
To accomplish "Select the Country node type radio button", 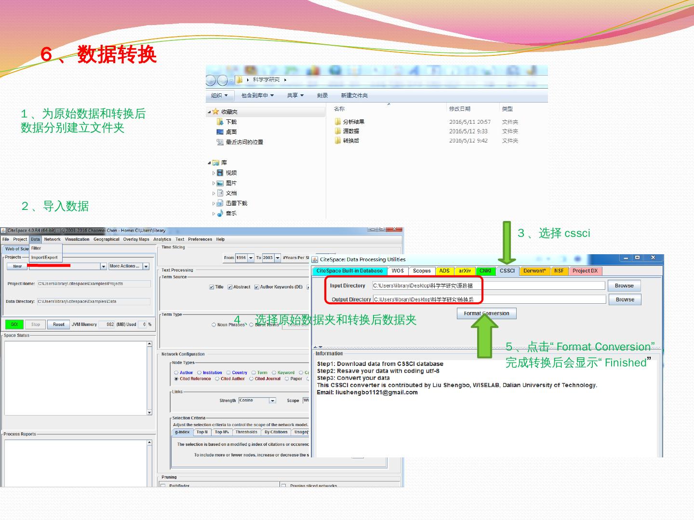I will click(x=228, y=373).
